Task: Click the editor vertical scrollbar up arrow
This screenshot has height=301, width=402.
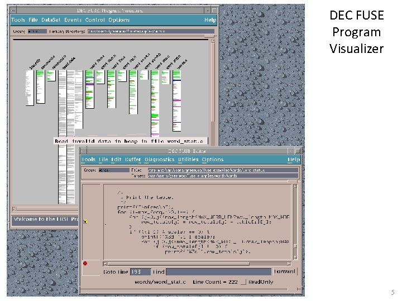Action: pos(295,186)
